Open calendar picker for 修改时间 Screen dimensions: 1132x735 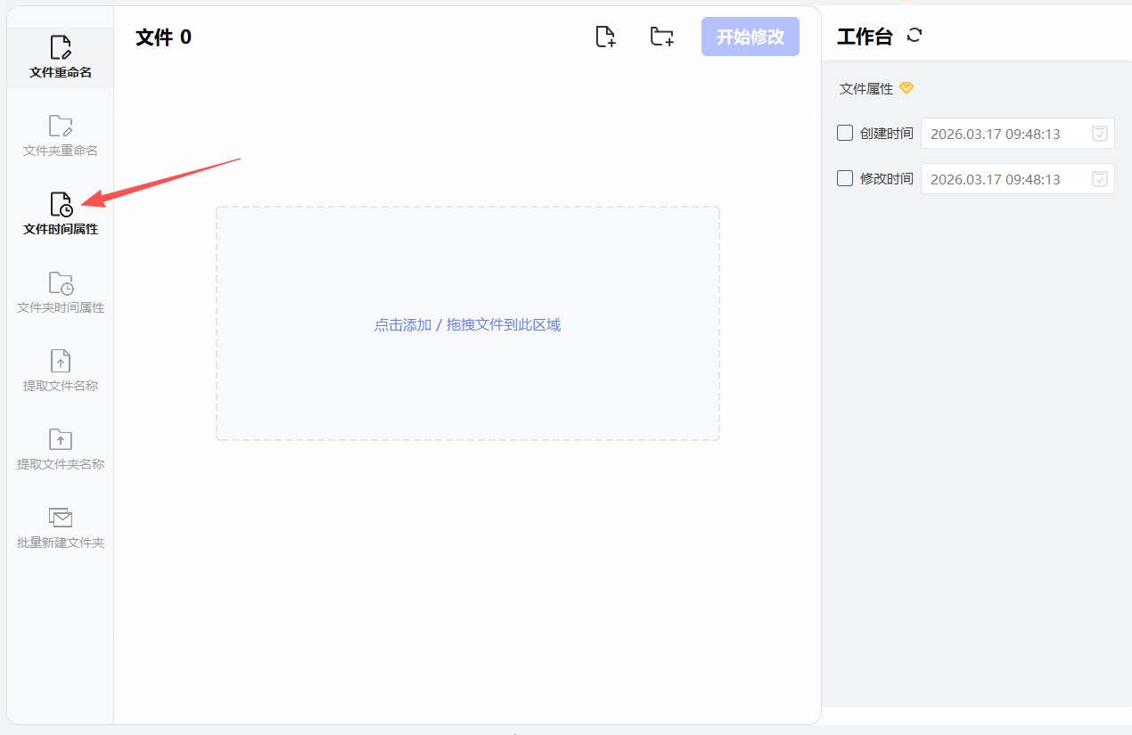1100,179
